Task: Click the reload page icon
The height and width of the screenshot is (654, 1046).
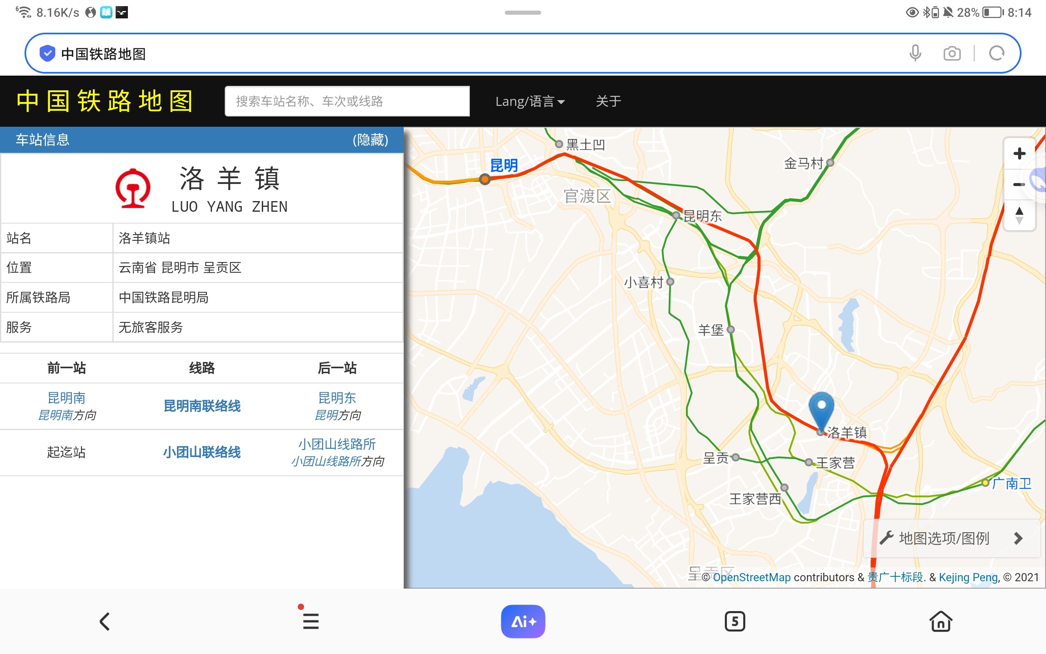Action: (996, 54)
